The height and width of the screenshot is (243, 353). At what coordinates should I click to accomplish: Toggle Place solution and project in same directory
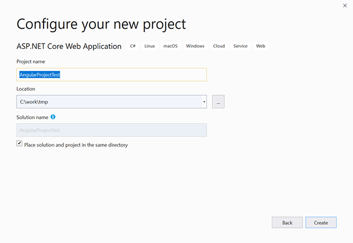[19, 143]
